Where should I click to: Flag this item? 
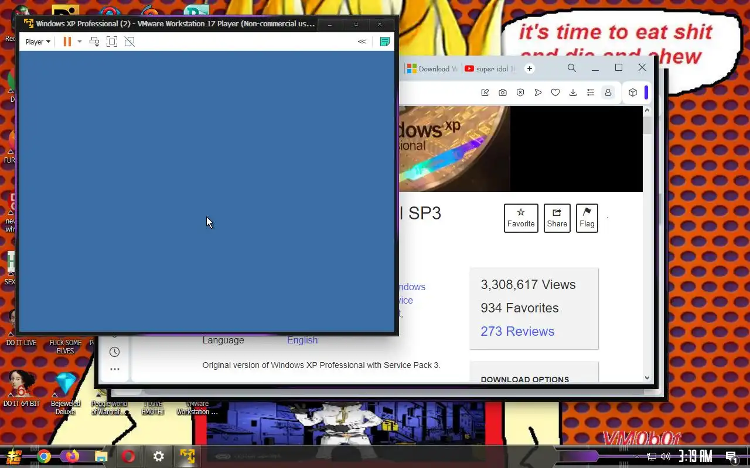coord(587,218)
